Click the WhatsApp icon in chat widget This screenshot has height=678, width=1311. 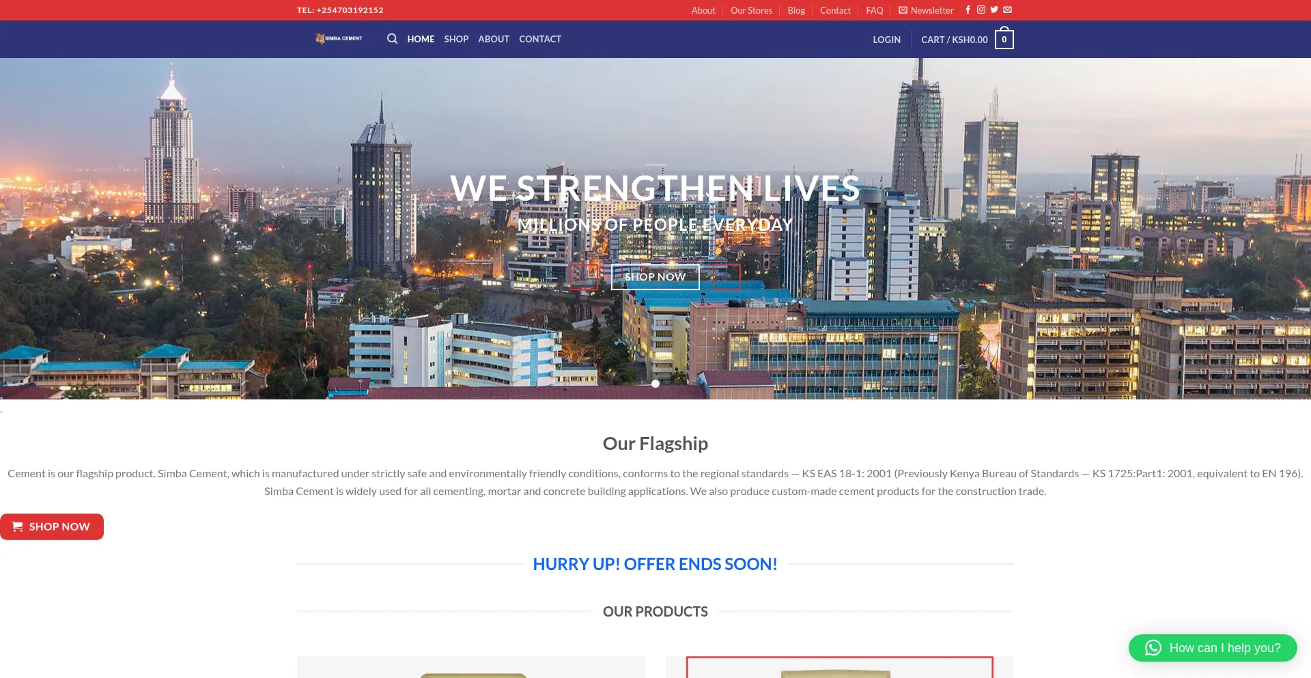click(x=1153, y=648)
